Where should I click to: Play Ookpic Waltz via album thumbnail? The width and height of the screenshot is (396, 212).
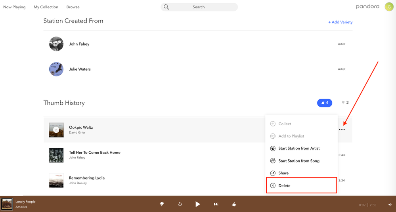click(56, 130)
